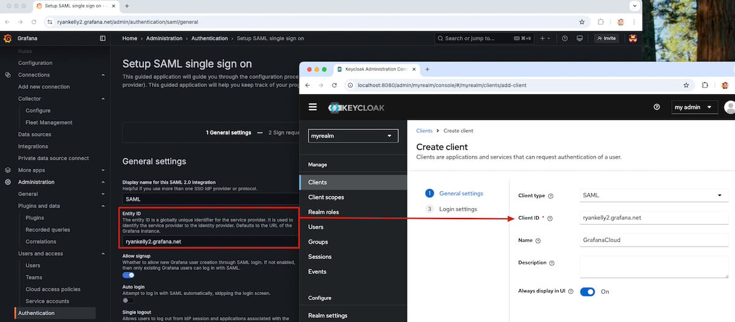Click the More apps icon in Grafana sidebar
The width and height of the screenshot is (735, 322).
[x=8, y=170]
